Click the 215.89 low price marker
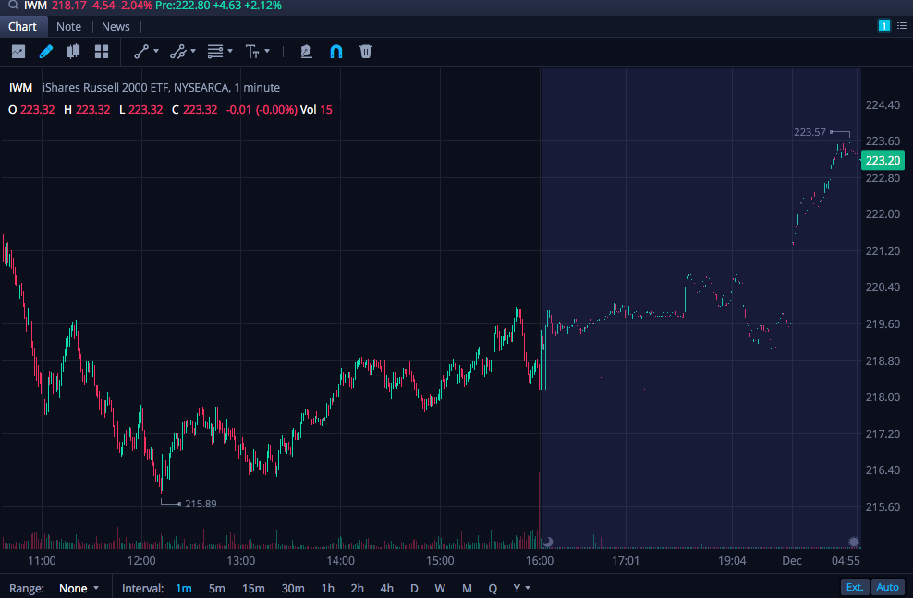 point(201,504)
